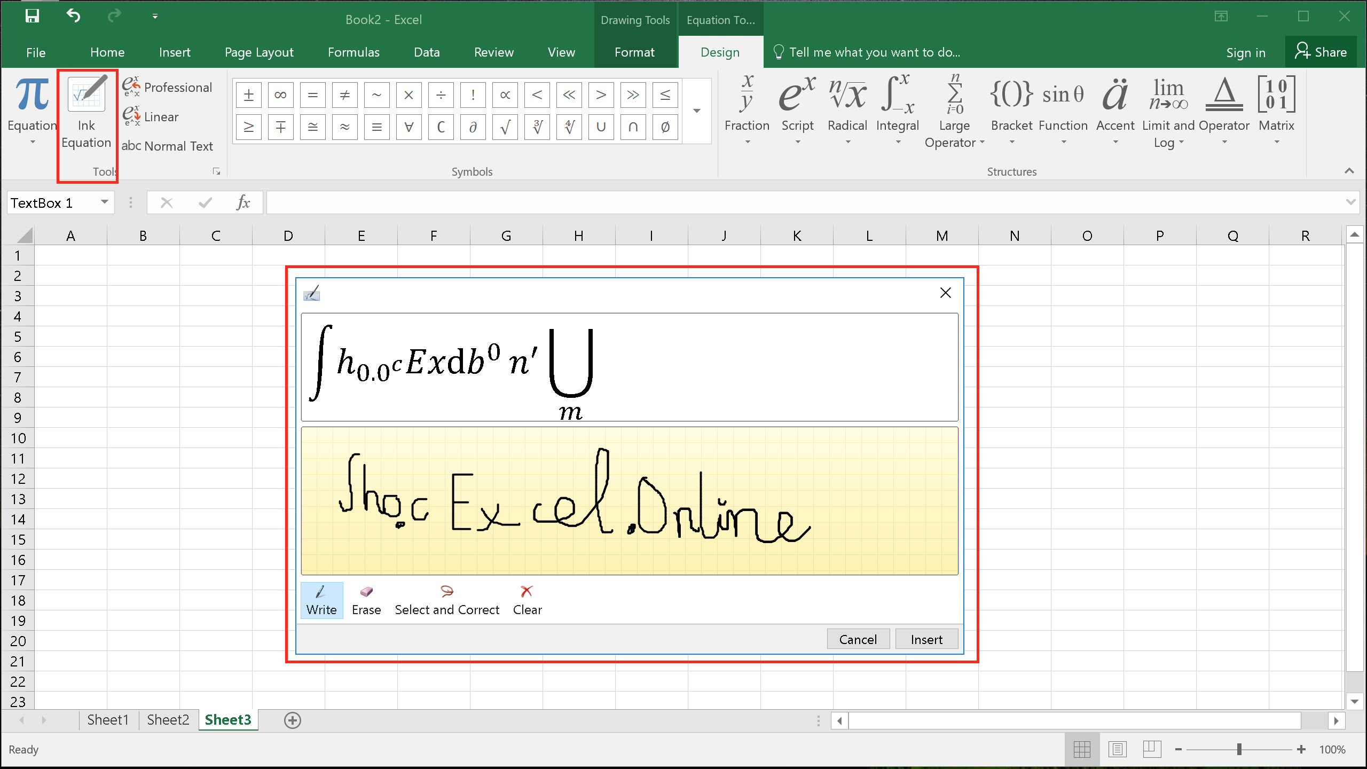Image resolution: width=1367 pixels, height=769 pixels.
Task: Insert the union symbol
Action: tap(601, 127)
